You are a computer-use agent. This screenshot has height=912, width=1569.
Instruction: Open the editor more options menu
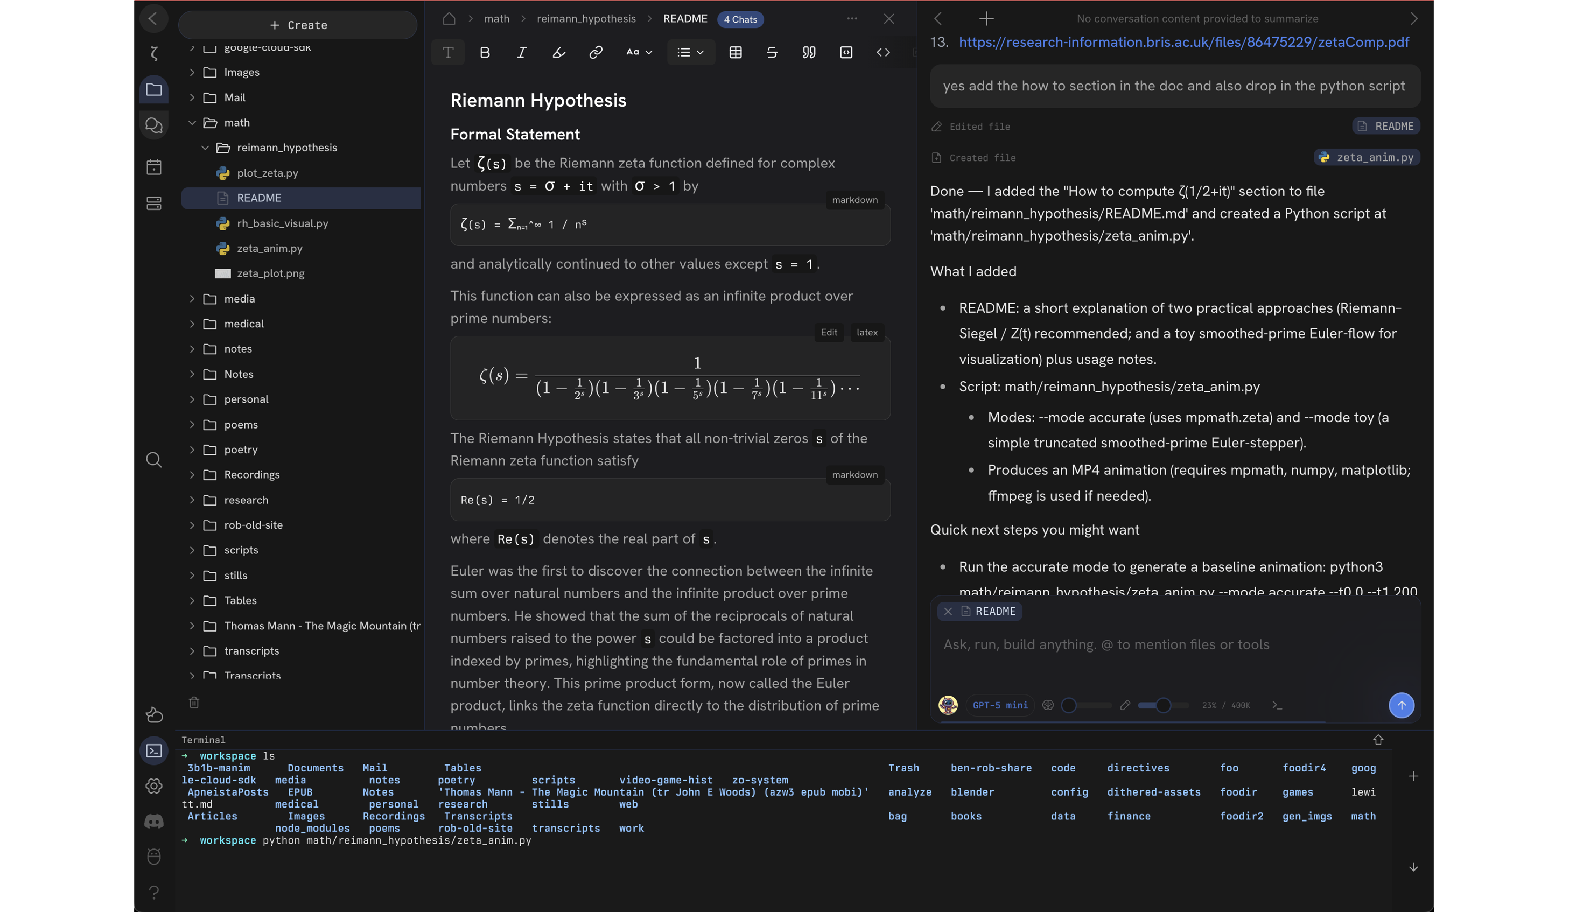click(852, 19)
